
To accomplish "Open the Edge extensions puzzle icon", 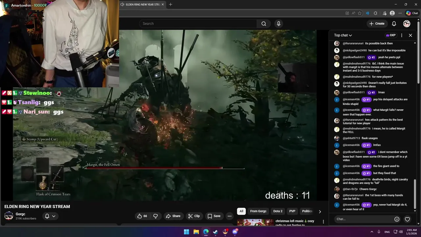I will [x=376, y=13].
